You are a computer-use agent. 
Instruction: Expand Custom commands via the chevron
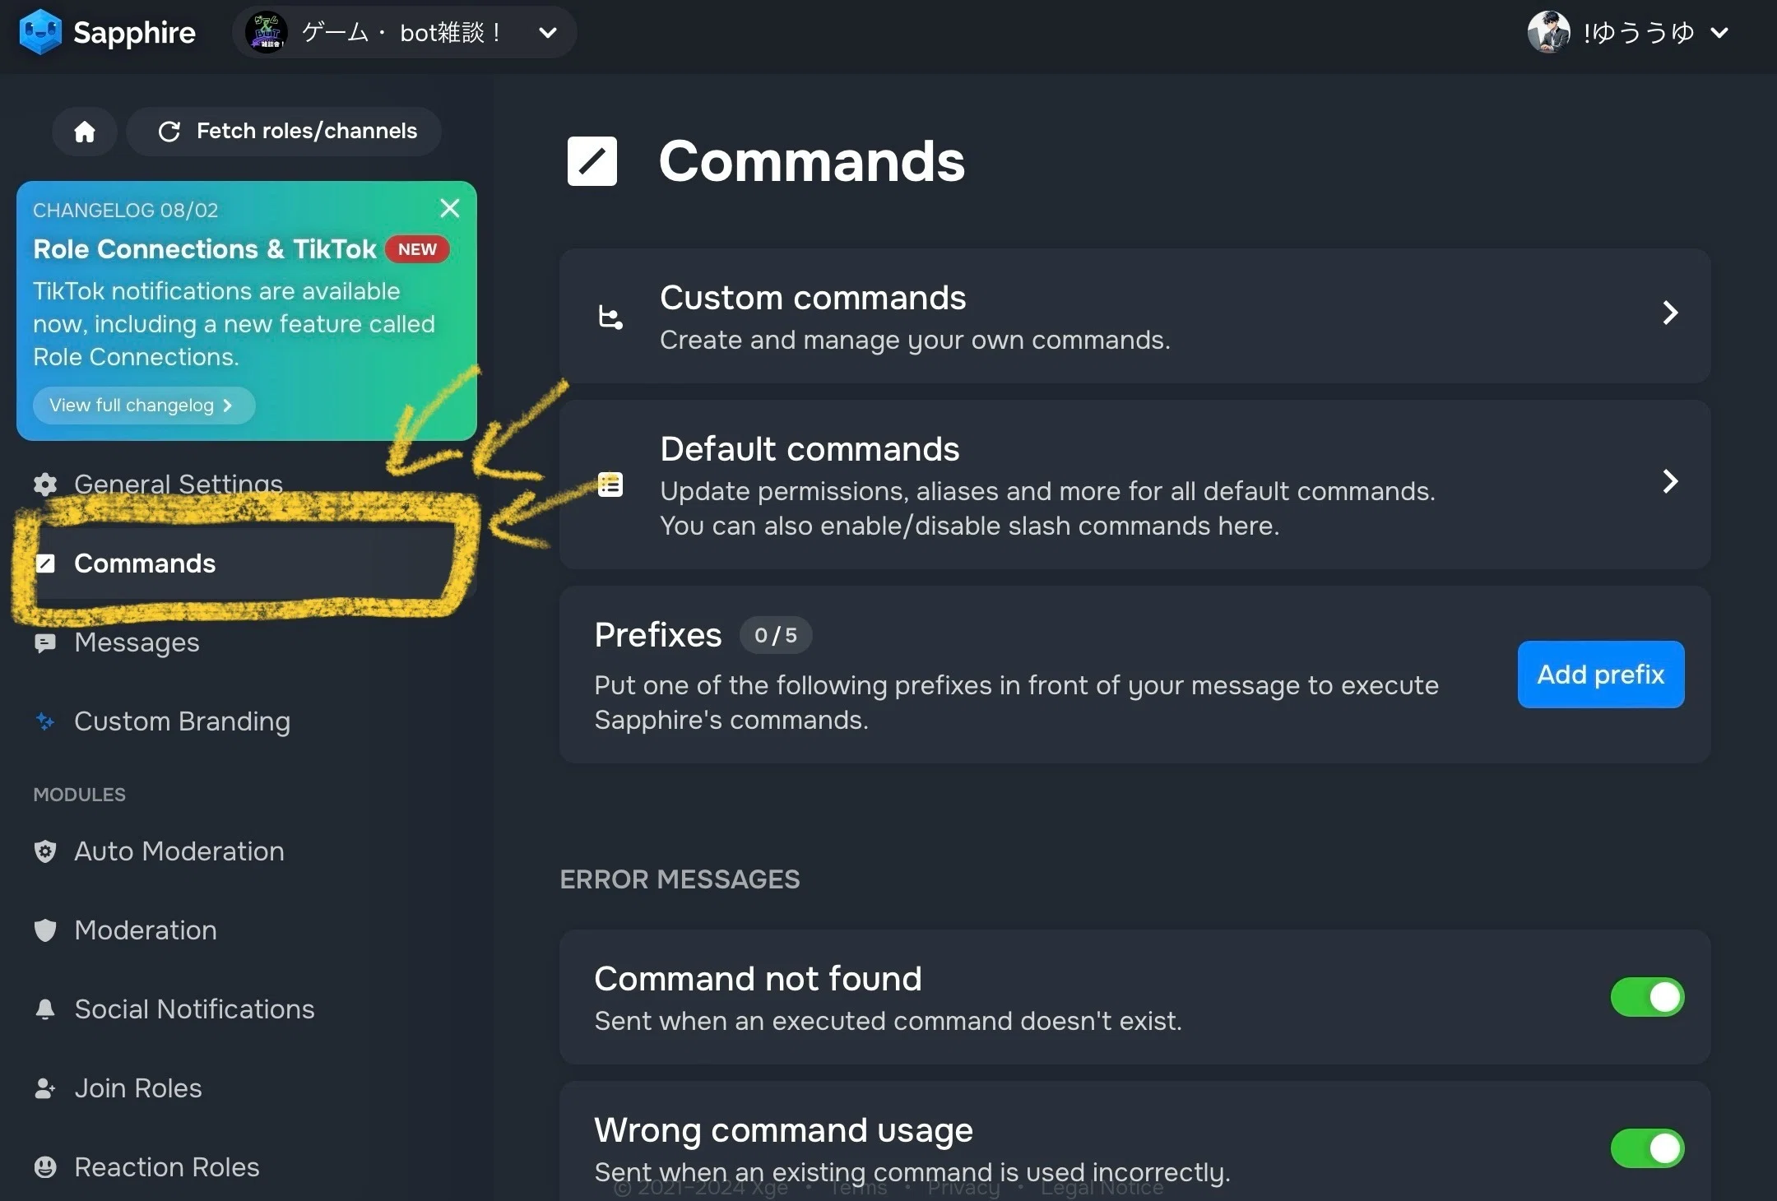(1670, 313)
